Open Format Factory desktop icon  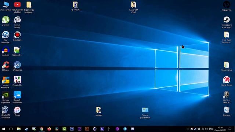[17, 22]
